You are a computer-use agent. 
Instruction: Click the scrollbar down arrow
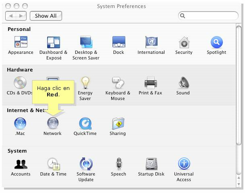point(239,184)
